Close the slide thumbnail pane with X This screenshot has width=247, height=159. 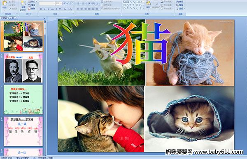click(x=44, y=18)
